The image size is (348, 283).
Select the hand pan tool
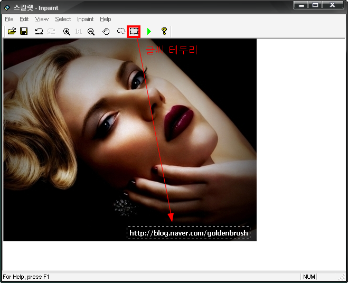106,32
